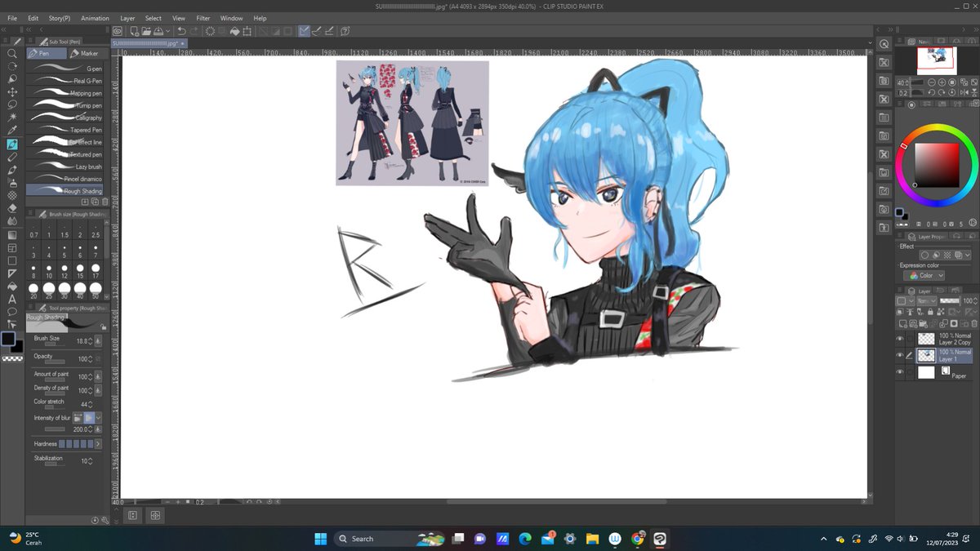Select the Pen tool in the toolbox
980x551 pixels.
tap(12, 144)
